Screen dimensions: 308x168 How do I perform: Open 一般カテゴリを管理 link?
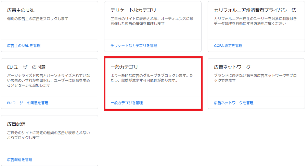click(127, 103)
